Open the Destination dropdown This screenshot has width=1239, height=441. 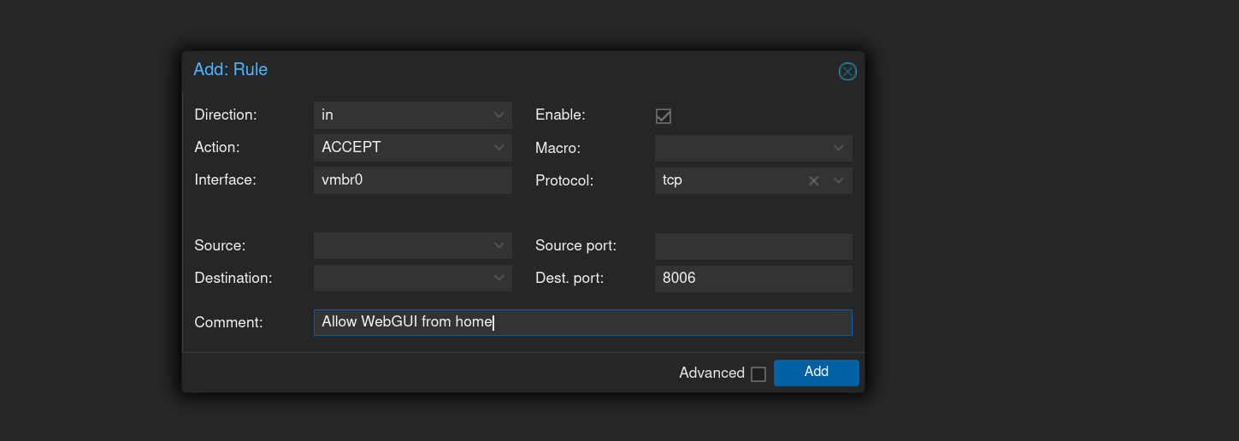pos(500,278)
